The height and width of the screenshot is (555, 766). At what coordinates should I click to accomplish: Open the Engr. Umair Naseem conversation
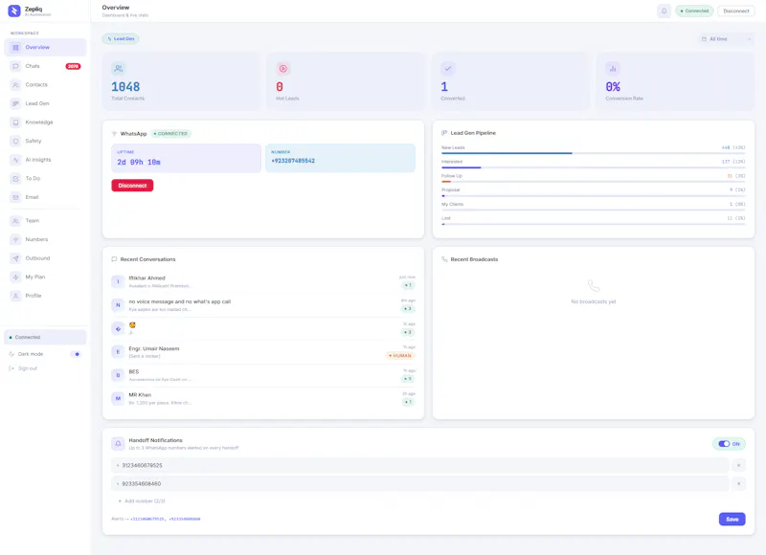coord(263,352)
